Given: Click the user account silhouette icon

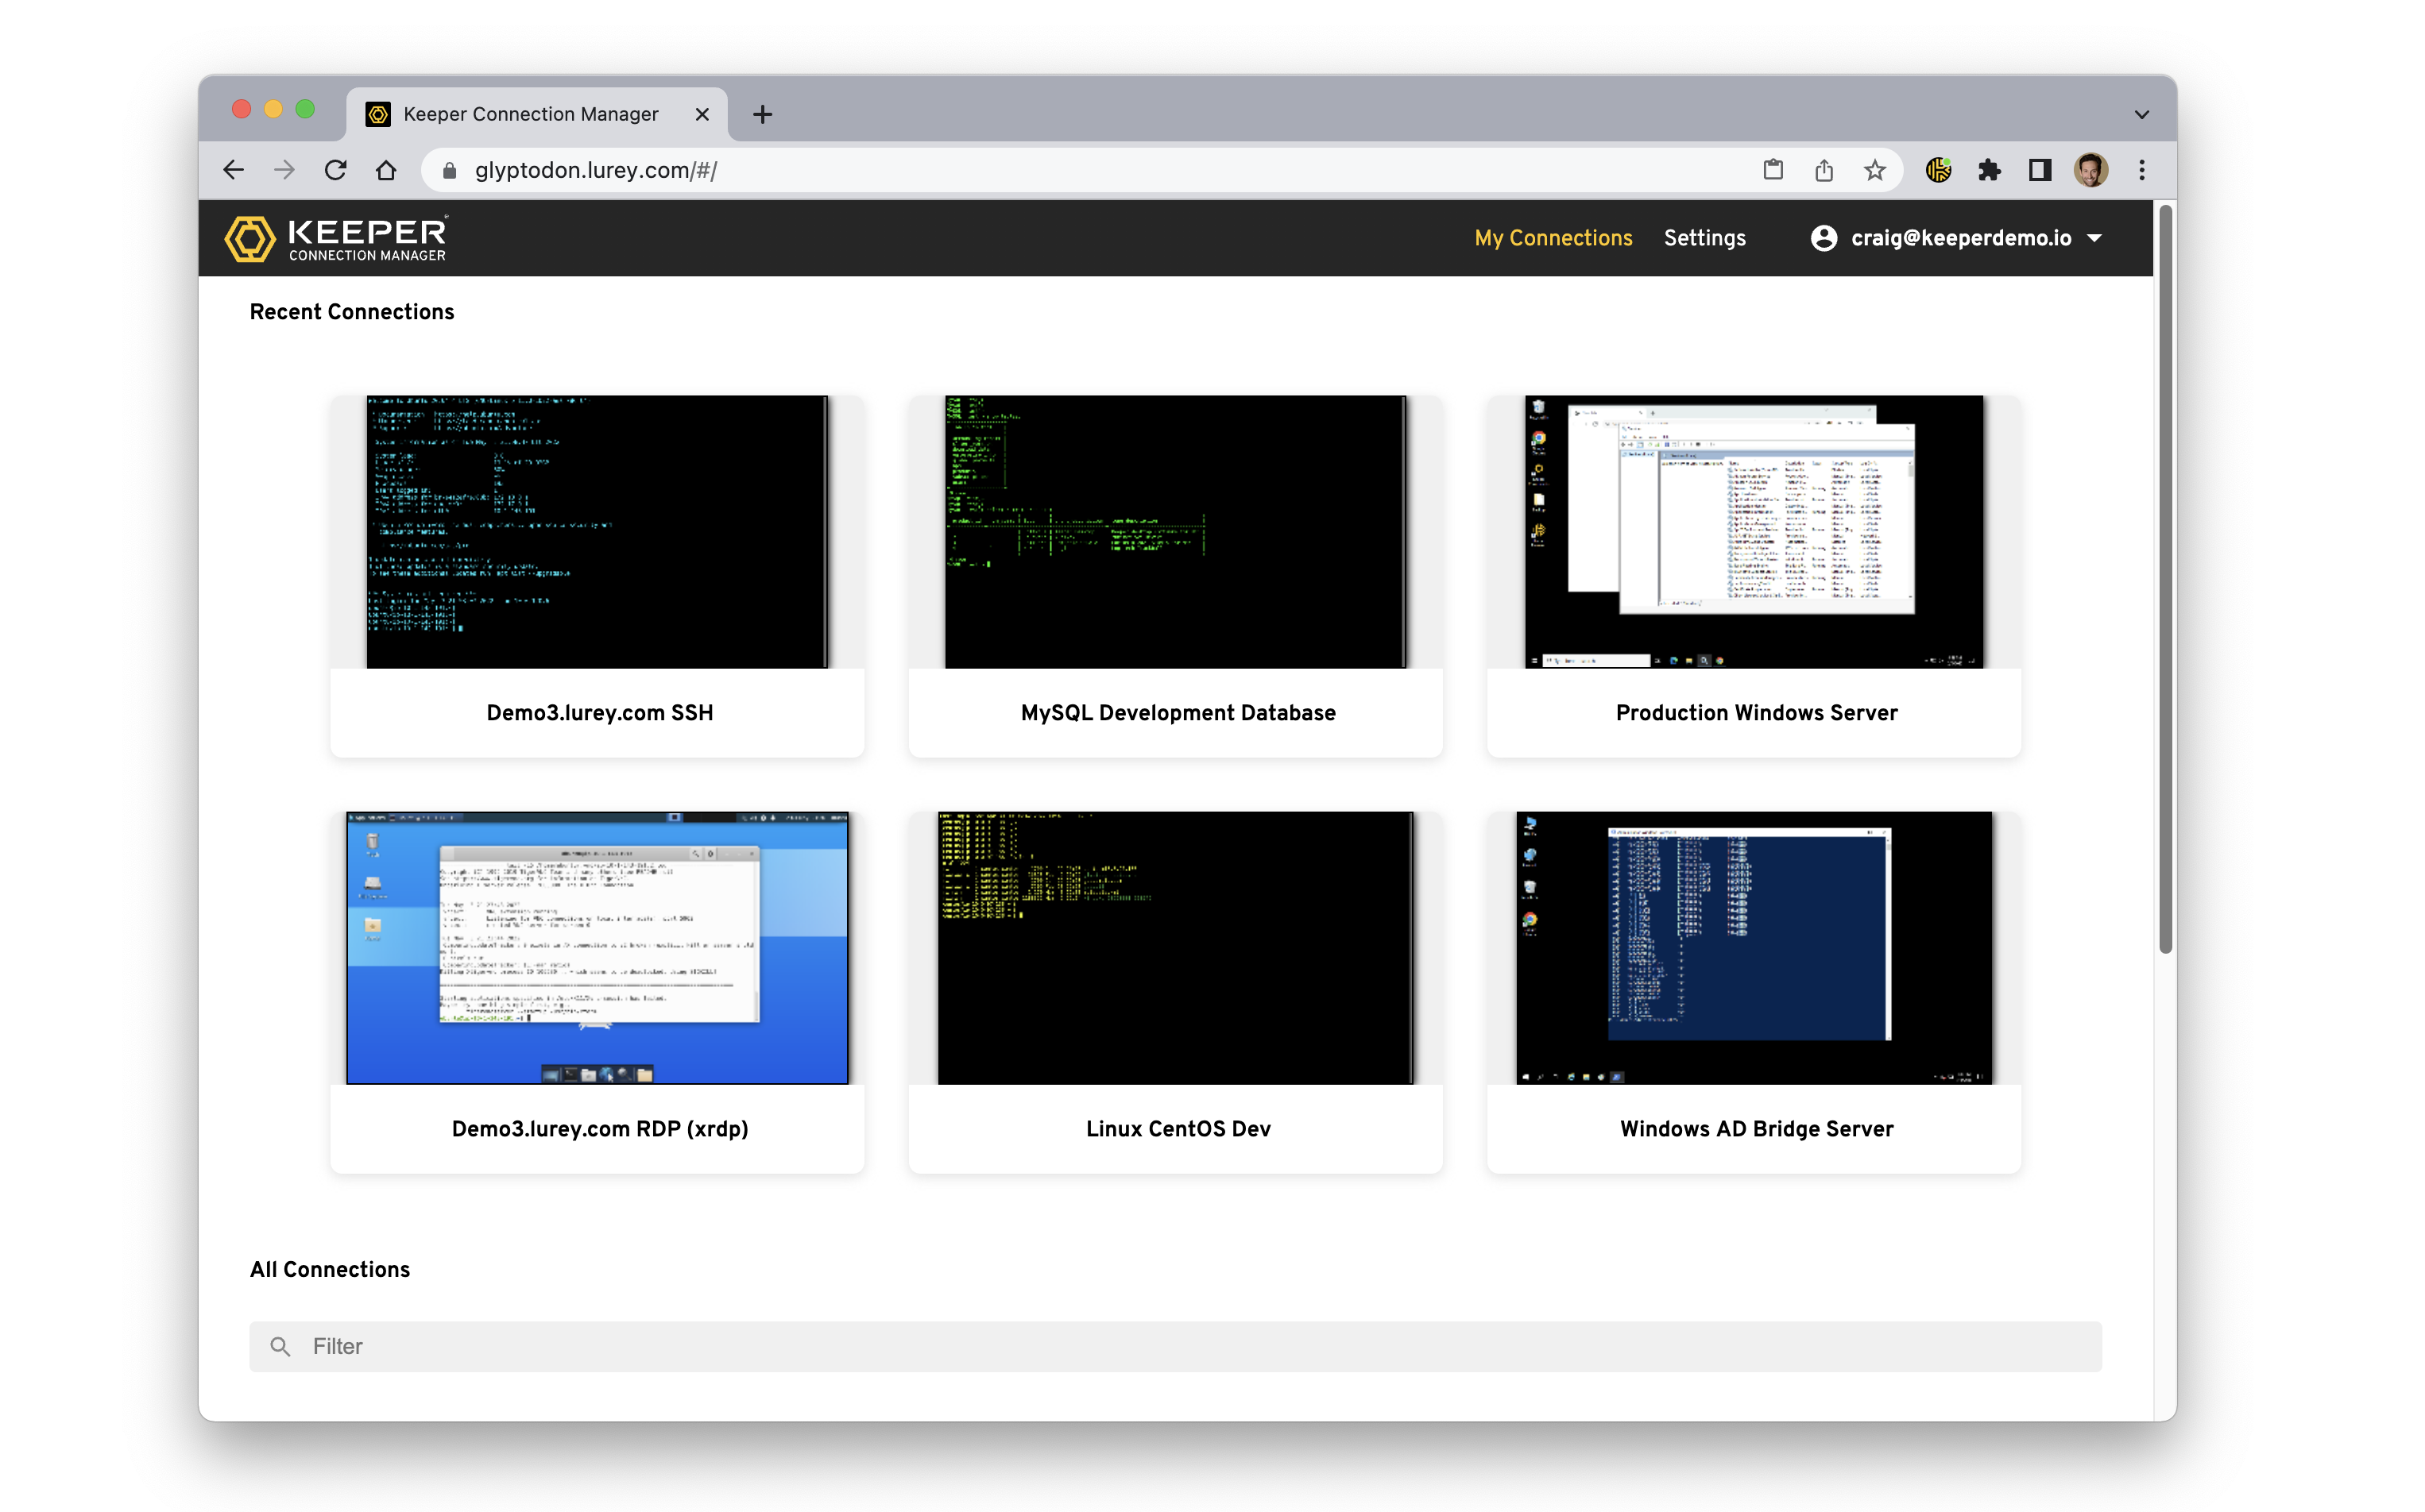Looking at the screenshot, I should (x=1824, y=238).
